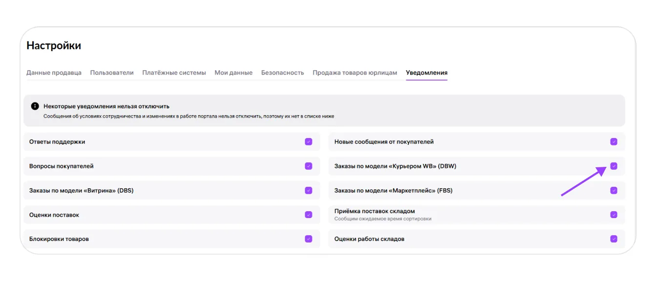Disable Заказы по модели «Витрина» (DBS) notifications
Image resolution: width=656 pixels, height=281 pixels.
coord(308,190)
